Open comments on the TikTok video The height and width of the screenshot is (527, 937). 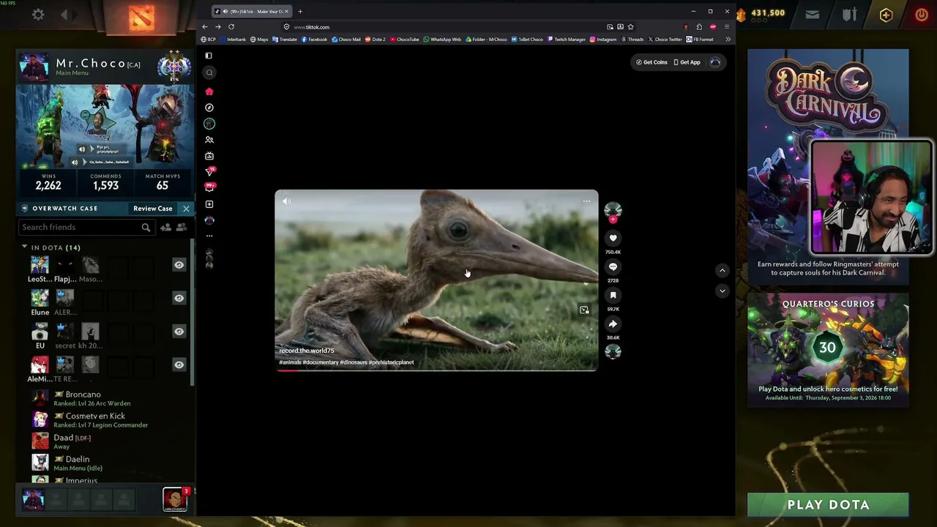click(x=613, y=266)
